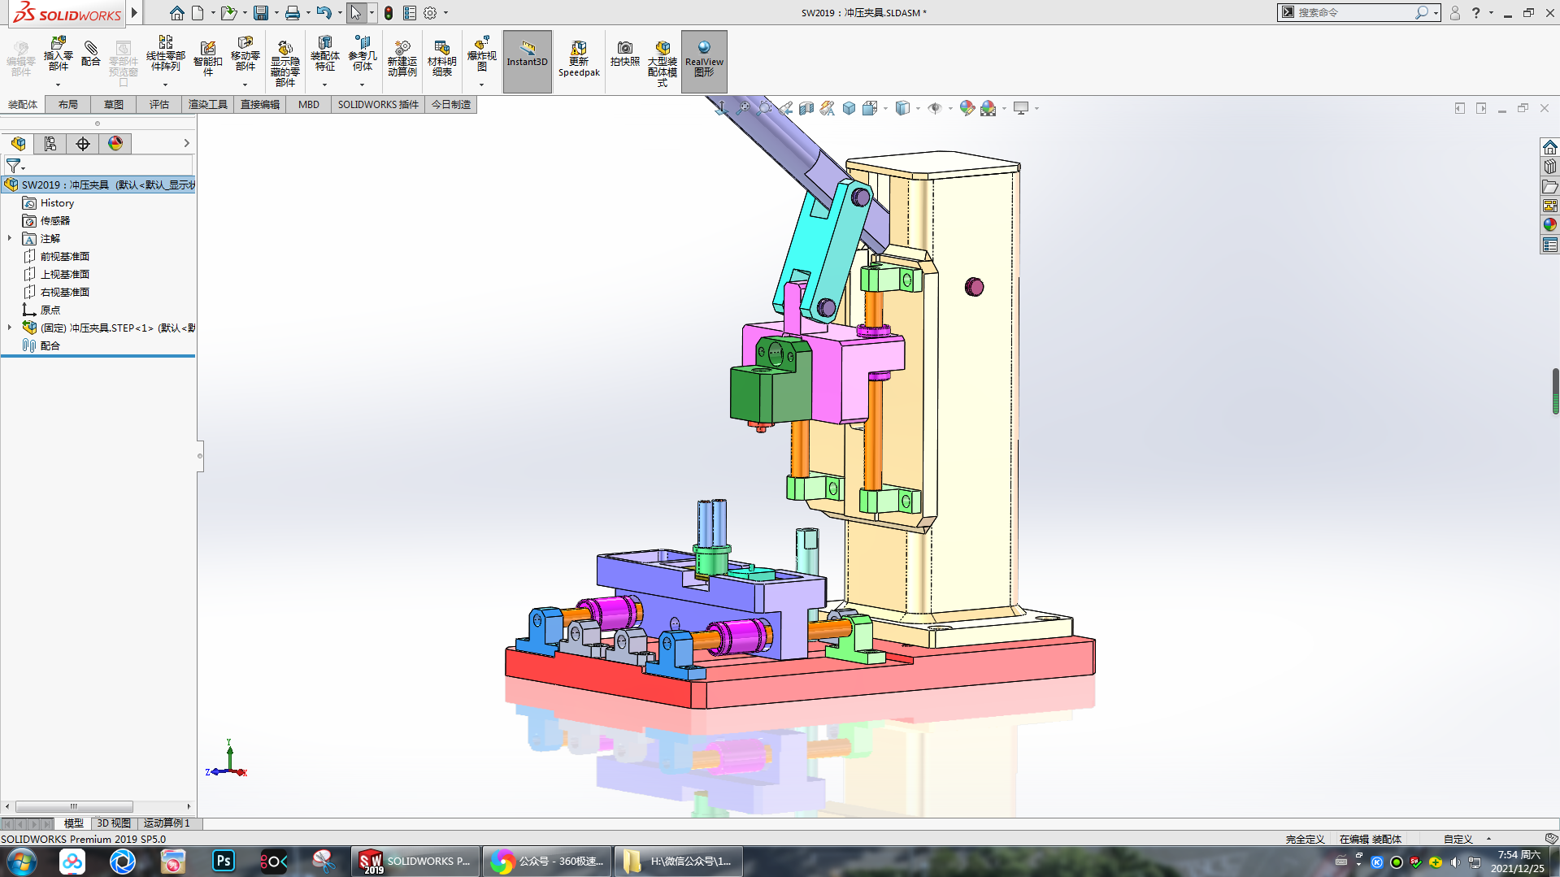
Task: Click Dynamic Annotation Views icon
Action: point(828,108)
